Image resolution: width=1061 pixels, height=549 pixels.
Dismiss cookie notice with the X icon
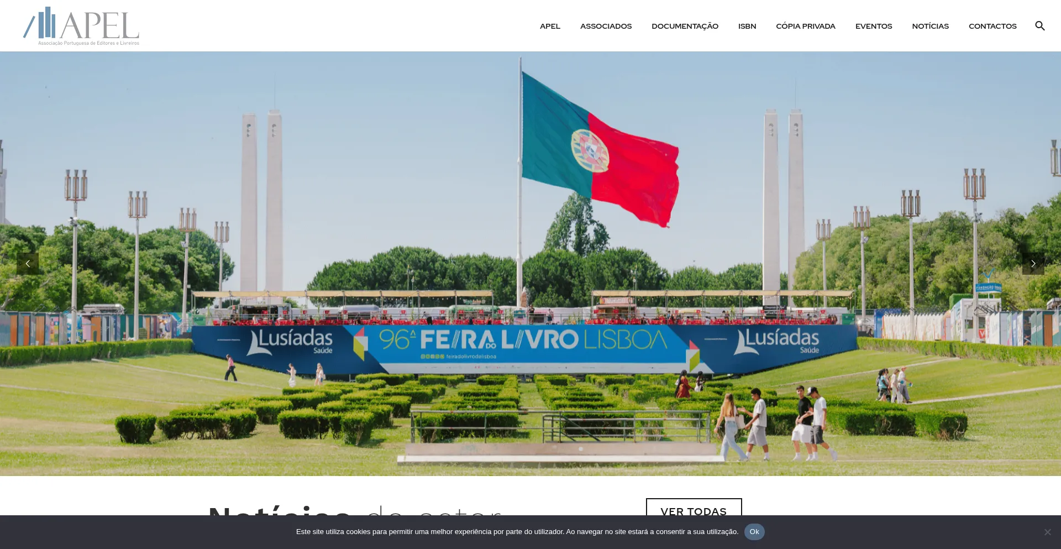tap(1047, 532)
